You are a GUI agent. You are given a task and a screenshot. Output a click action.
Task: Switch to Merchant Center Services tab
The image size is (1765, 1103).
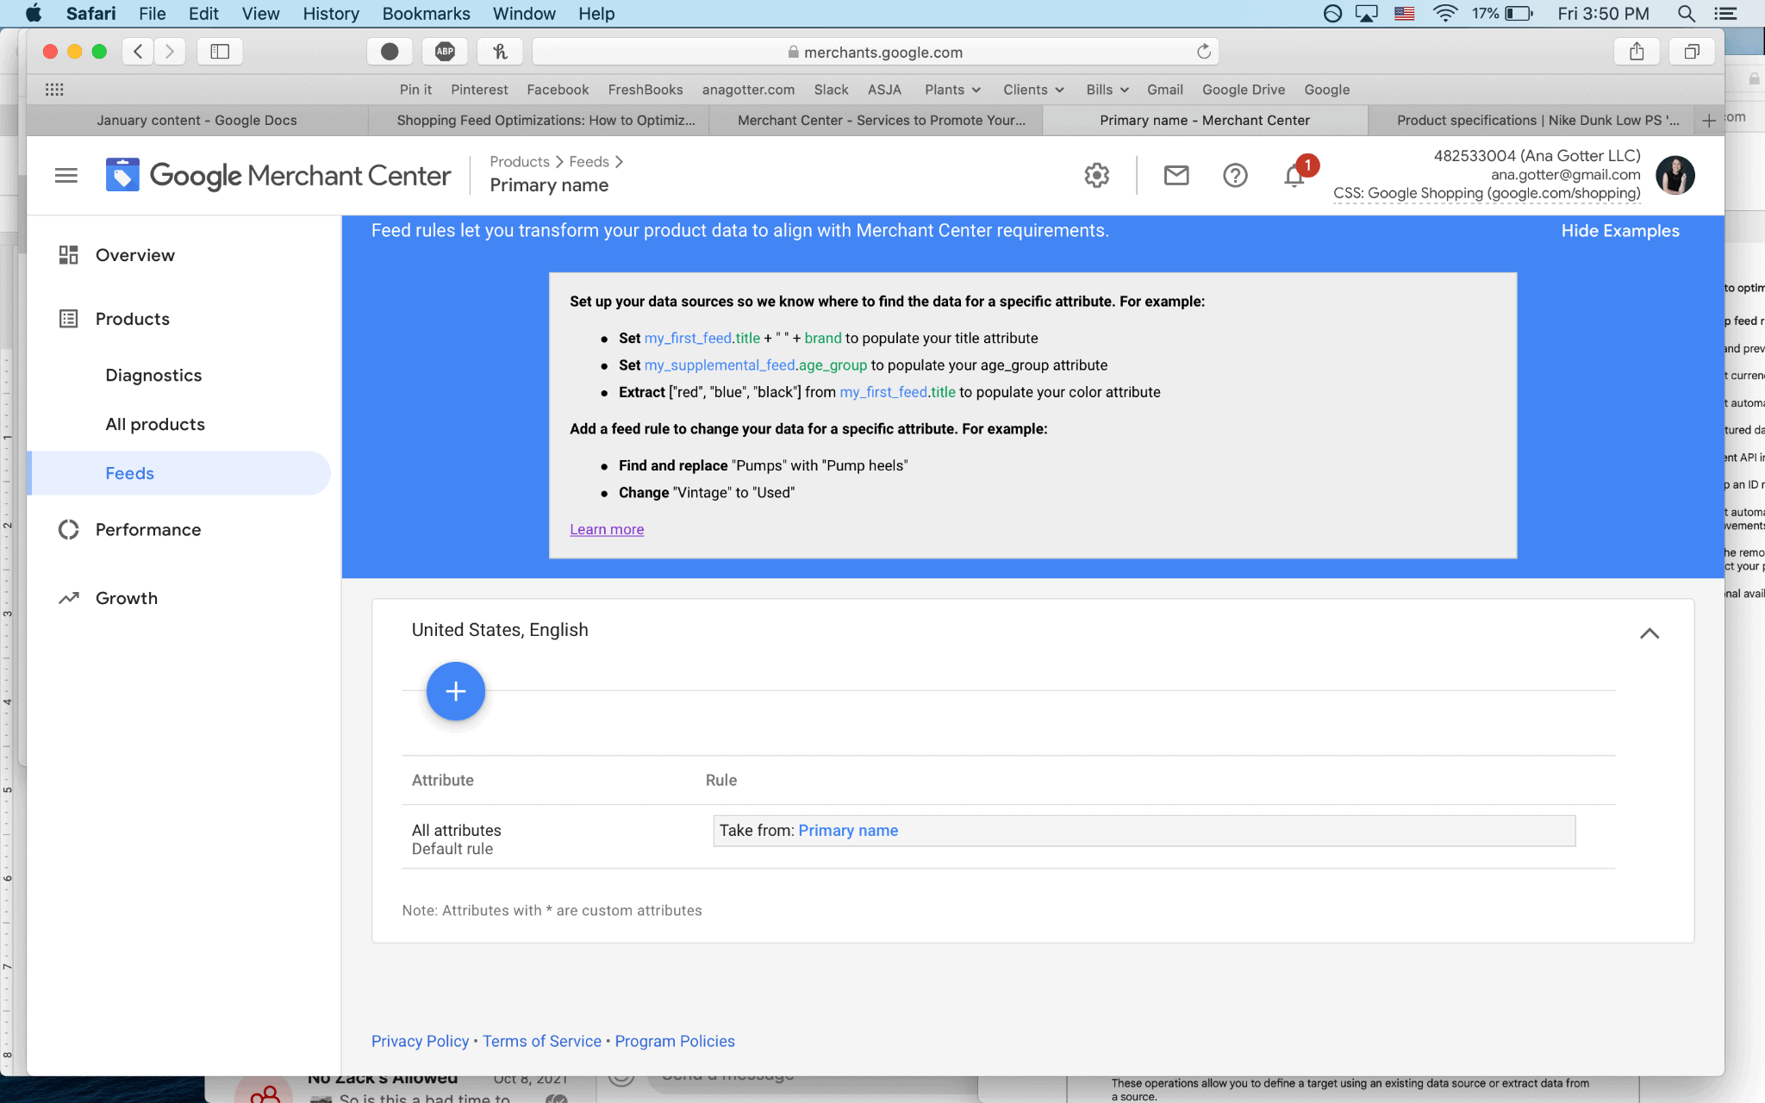tap(882, 121)
